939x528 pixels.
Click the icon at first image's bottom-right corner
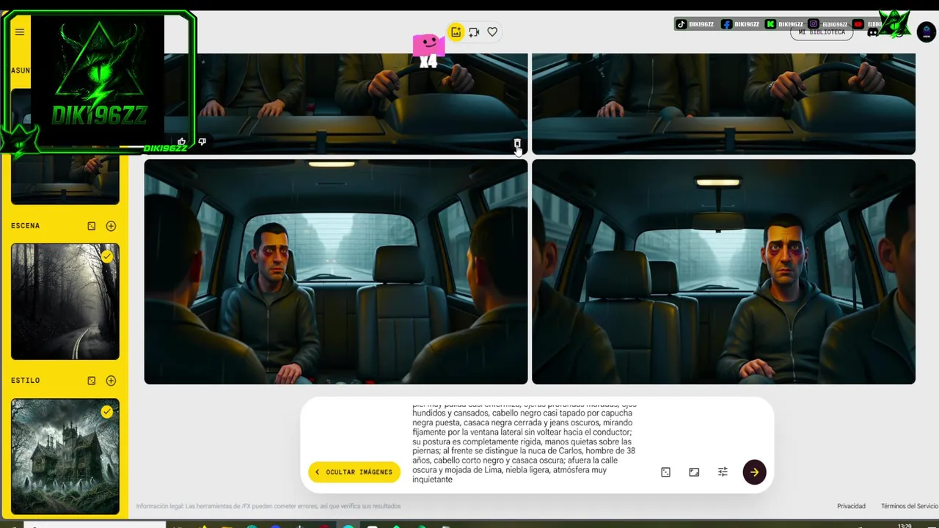click(516, 144)
